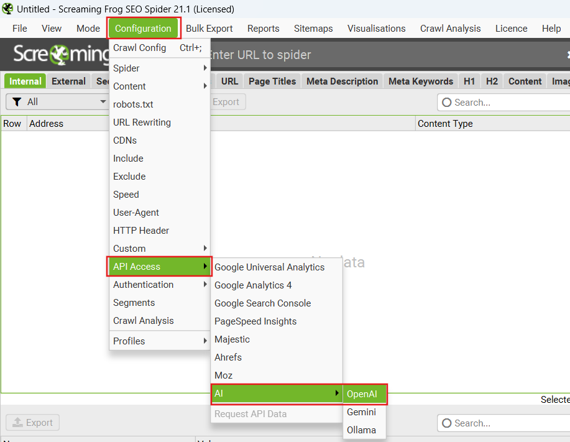Expand the Spider submenu
This screenshot has width=570, height=442.
(160, 68)
